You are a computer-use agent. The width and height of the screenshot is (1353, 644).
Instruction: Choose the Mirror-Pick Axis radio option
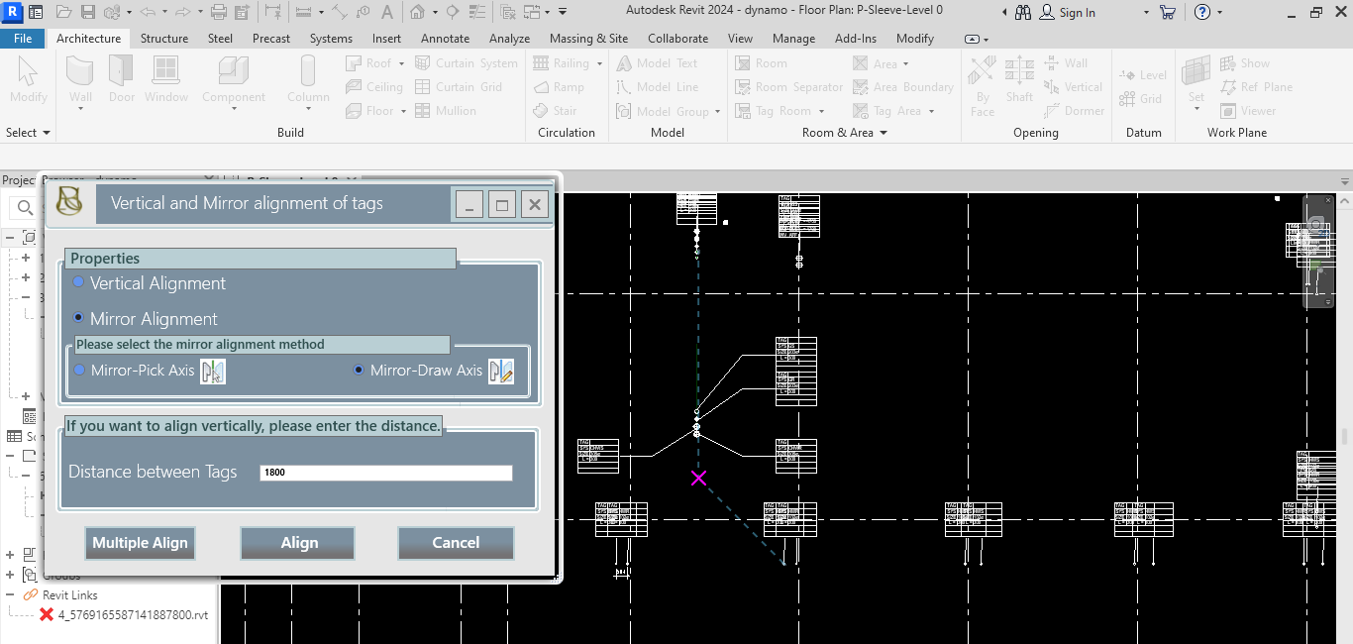[80, 370]
